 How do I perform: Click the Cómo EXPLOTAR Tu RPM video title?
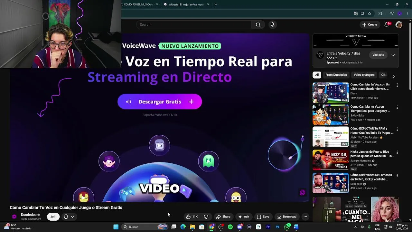[372, 130]
